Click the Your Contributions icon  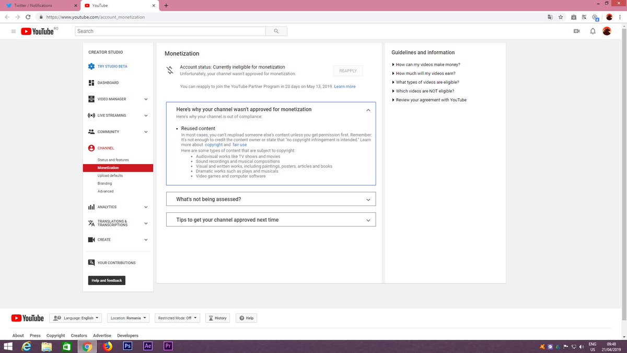point(91,263)
